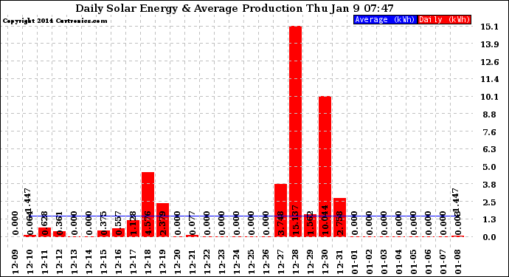Click the 12-10 date label
The height and width of the screenshot is (277, 509).
(x=30, y=262)
